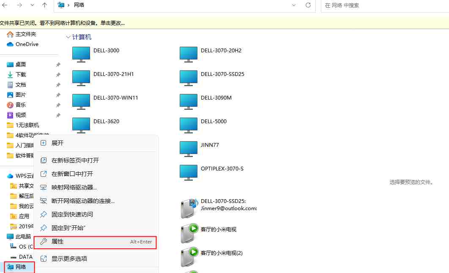The height and width of the screenshot is (273, 449).
Task: Open the 图片 quick access folder
Action: pos(16,95)
